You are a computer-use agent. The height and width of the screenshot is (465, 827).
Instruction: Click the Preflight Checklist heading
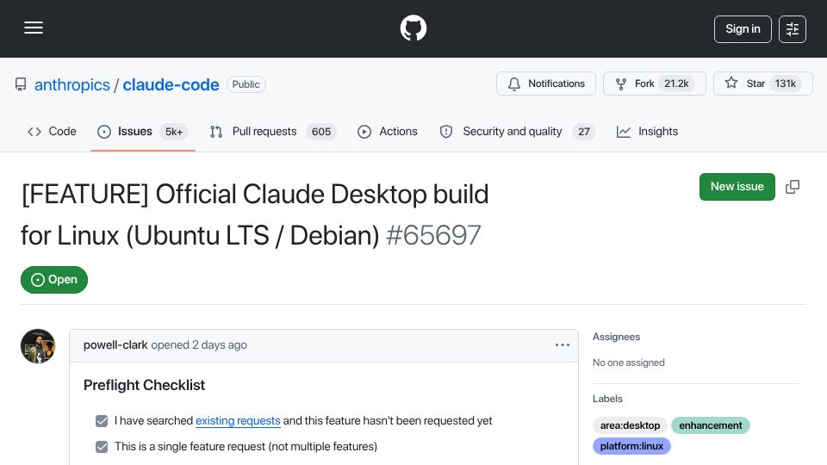[x=144, y=385]
